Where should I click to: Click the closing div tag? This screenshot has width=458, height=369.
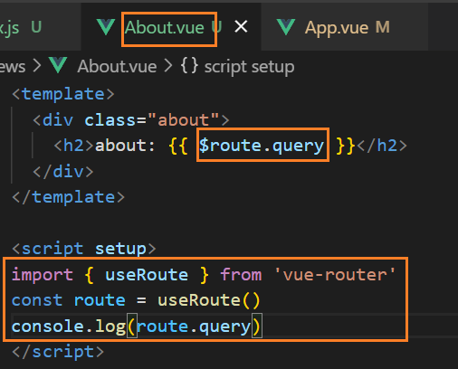point(63,172)
